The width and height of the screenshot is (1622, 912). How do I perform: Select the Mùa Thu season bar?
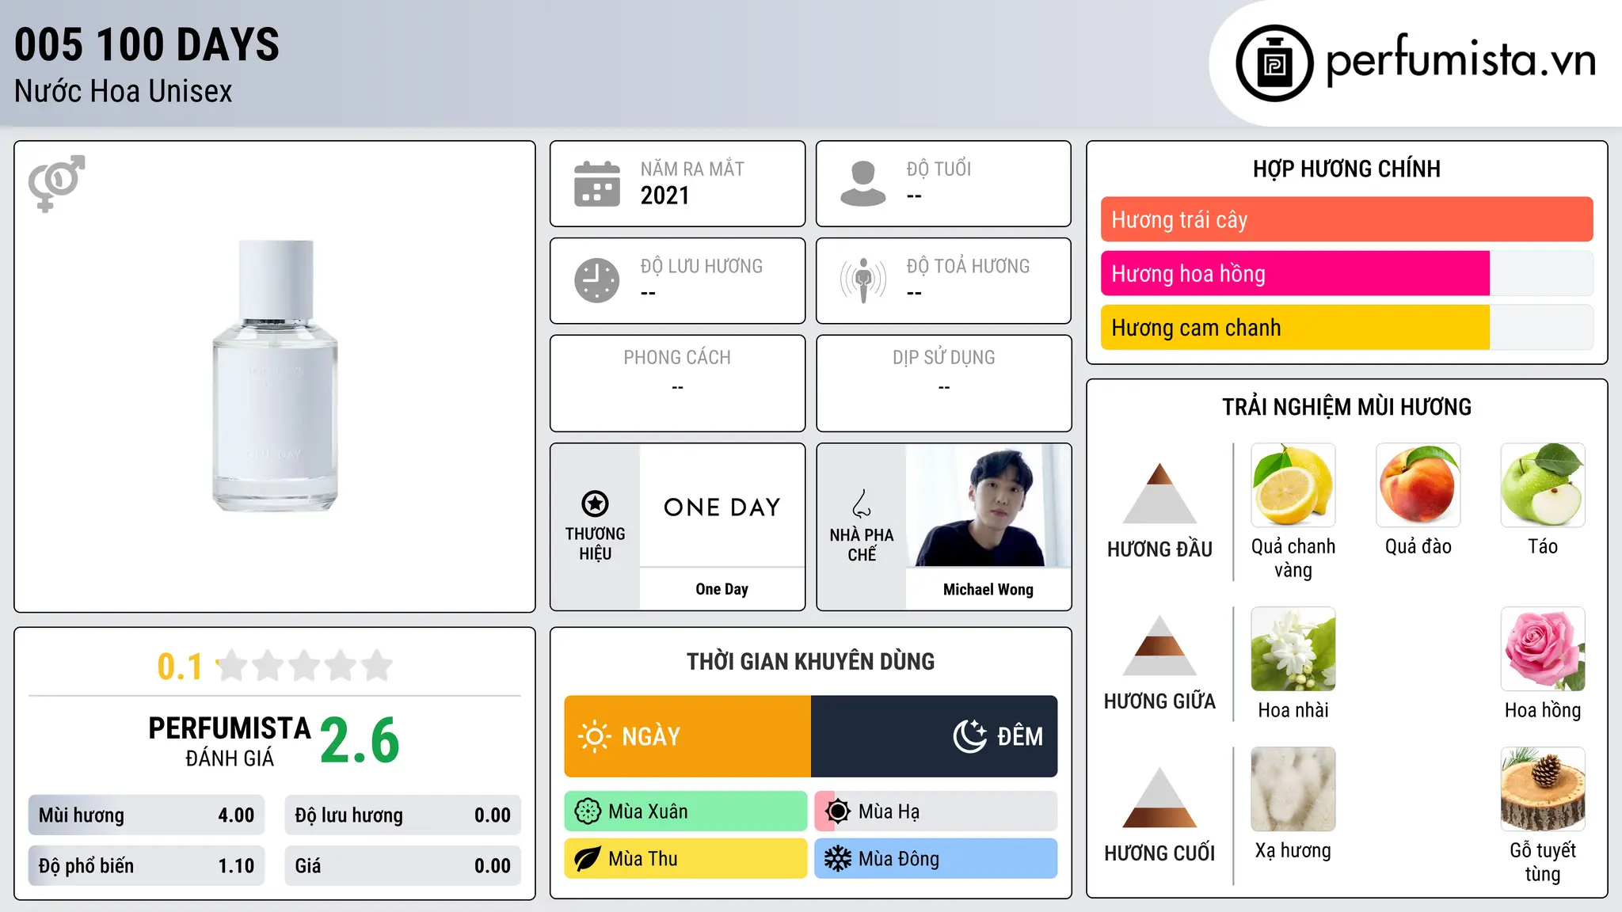(x=686, y=859)
